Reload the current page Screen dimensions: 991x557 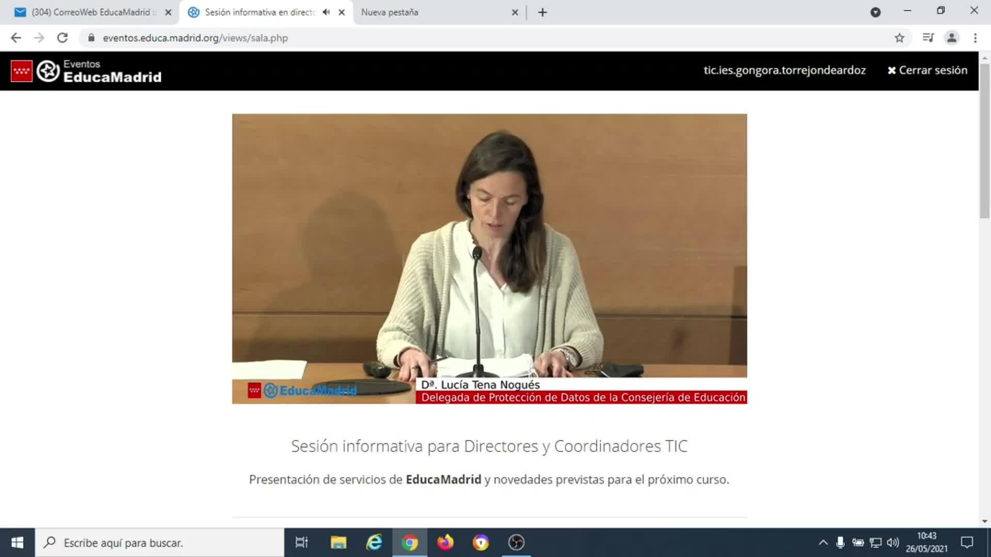pyautogui.click(x=62, y=38)
